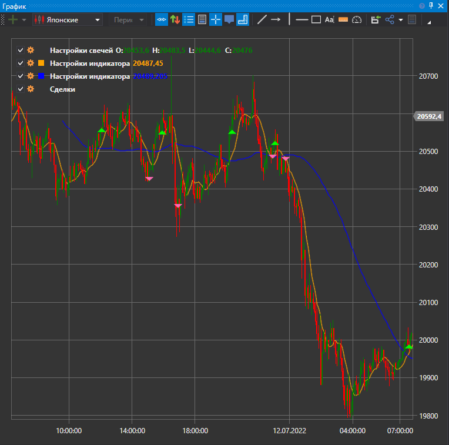Click the blue Настройки индикатора label

[89, 76]
